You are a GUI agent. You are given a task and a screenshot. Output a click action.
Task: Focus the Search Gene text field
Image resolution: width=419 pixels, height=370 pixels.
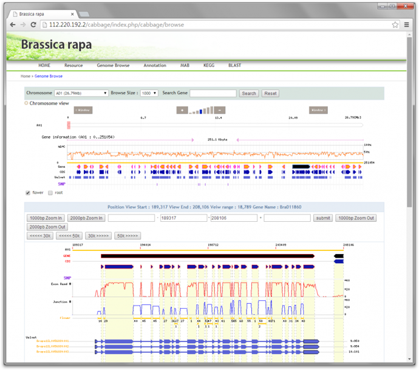(213, 94)
